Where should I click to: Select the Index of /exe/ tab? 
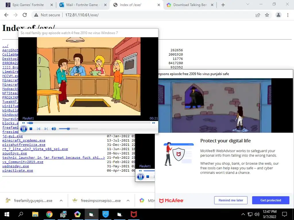pyautogui.click(x=137, y=5)
